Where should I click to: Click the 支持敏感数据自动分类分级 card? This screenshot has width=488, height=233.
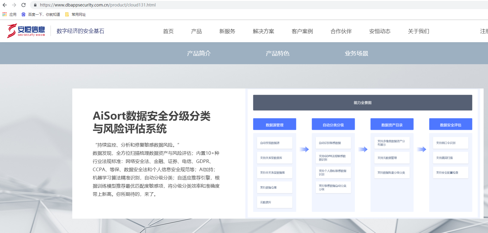[333, 187]
